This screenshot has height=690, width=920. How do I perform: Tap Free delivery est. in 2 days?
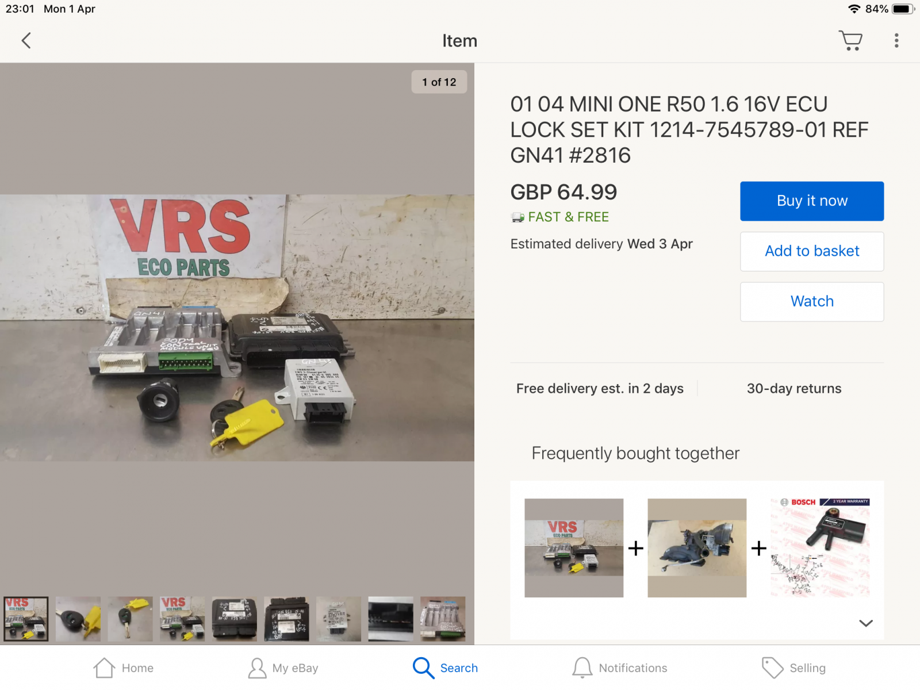[600, 389]
